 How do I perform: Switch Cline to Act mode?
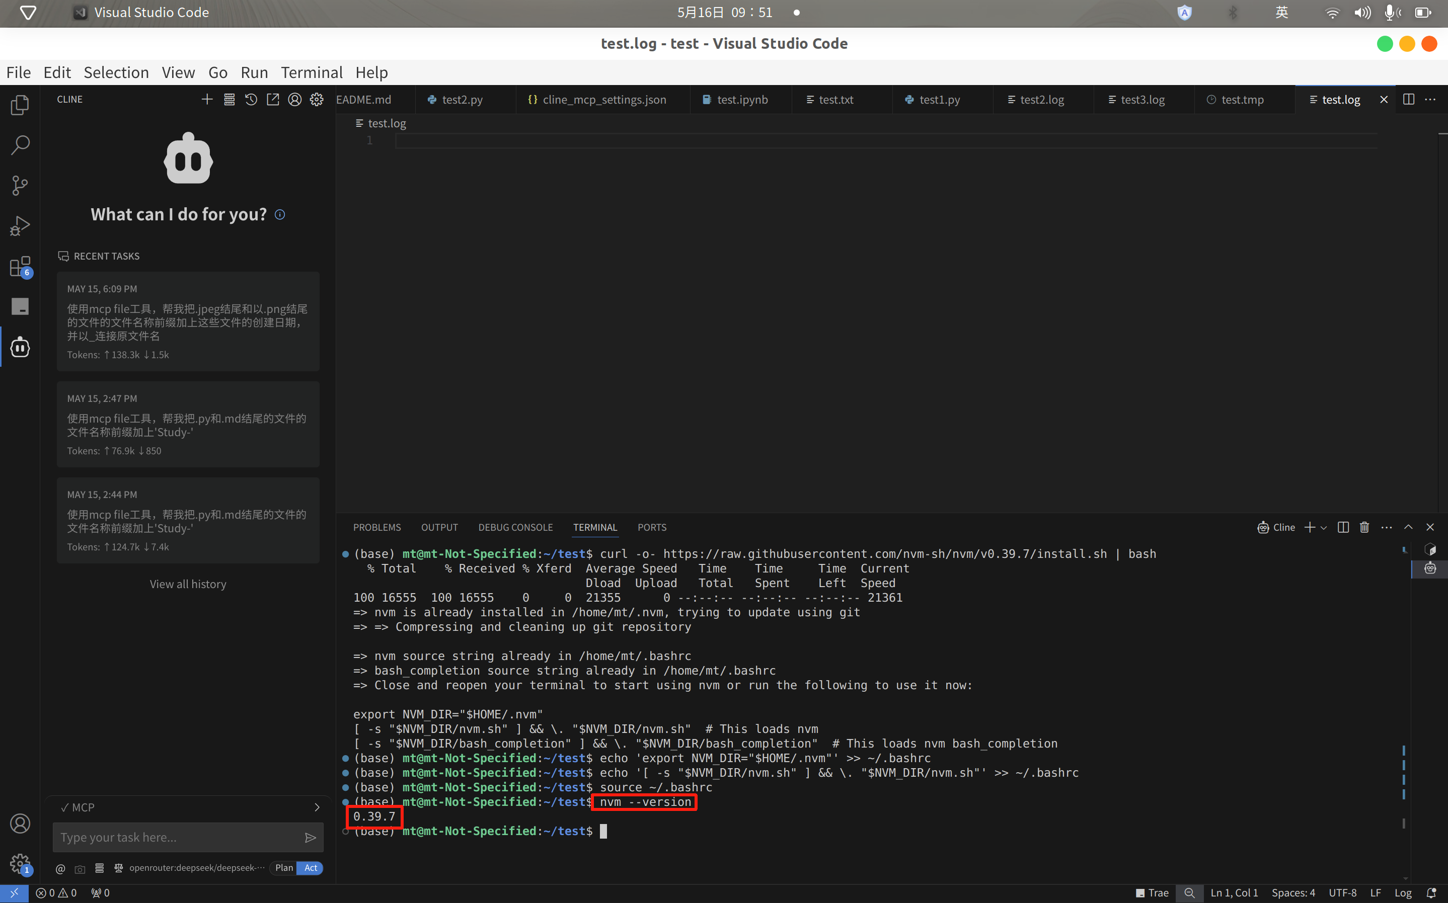pos(311,868)
